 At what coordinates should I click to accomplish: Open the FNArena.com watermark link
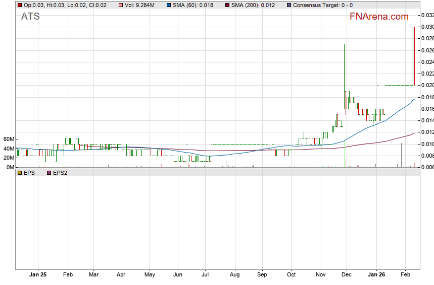click(379, 17)
